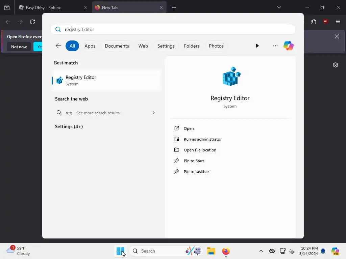Click the cloud sync-off tray icon
Screen dimensions: 346x259
point(272,251)
